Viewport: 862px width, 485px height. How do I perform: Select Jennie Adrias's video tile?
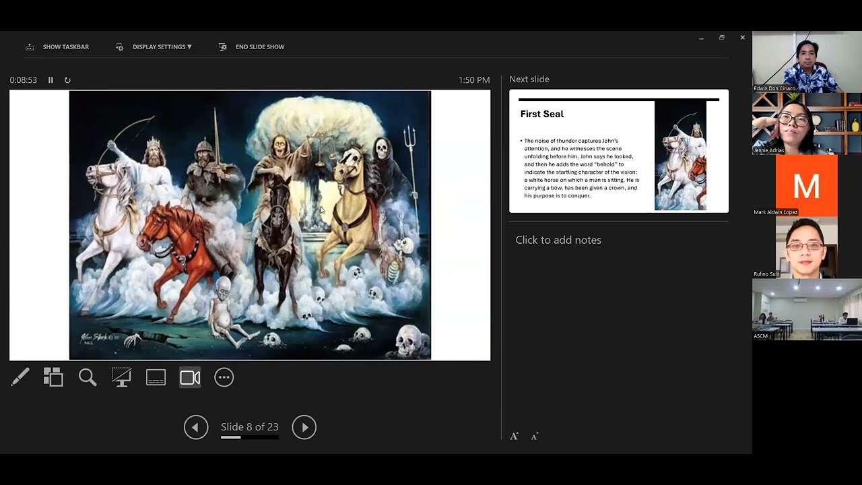pyautogui.click(x=807, y=124)
